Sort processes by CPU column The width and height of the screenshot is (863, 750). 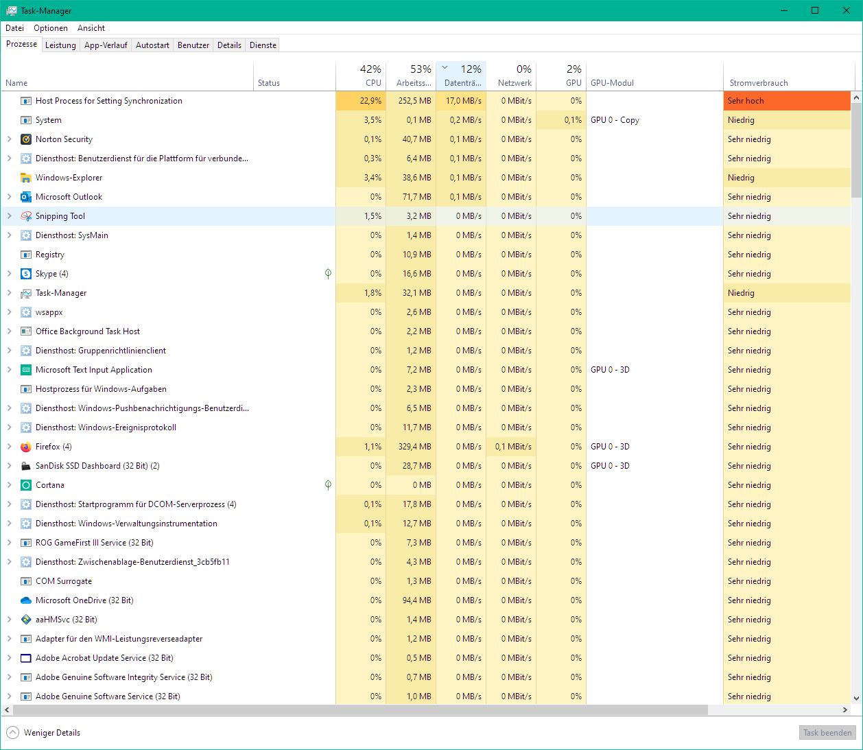pyautogui.click(x=361, y=76)
